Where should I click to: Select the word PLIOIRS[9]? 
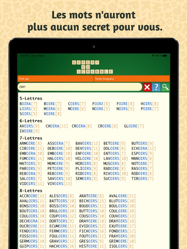pyautogui.click(x=86, y=169)
